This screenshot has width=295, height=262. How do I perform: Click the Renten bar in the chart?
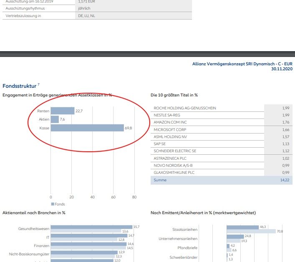point(63,111)
